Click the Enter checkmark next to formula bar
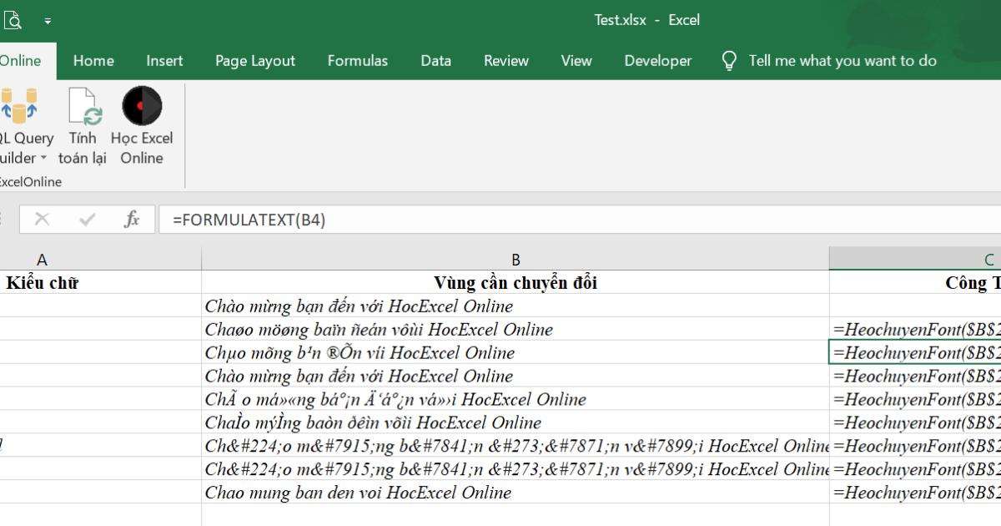The width and height of the screenshot is (1001, 526). coord(84,220)
